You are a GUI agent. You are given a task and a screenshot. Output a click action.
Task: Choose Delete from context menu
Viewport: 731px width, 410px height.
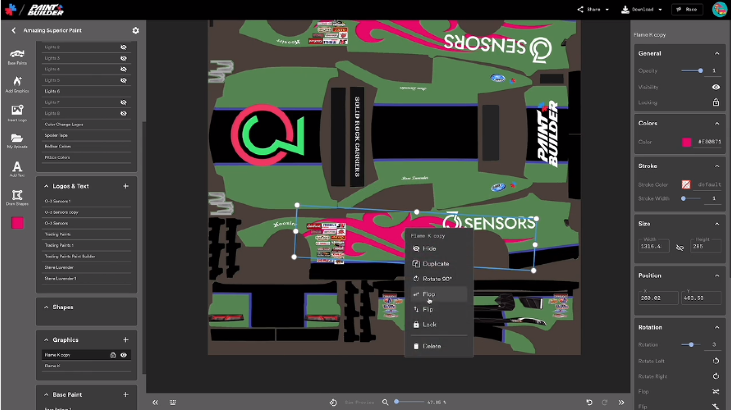click(431, 346)
